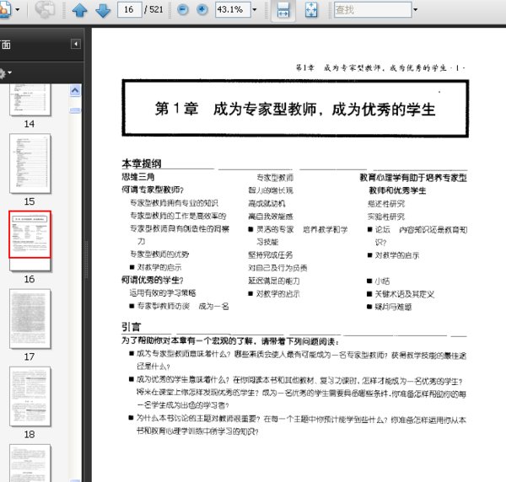Jump to page 17 thumbnail

tap(30, 319)
